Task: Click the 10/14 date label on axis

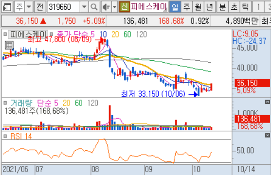Action: 246,169
